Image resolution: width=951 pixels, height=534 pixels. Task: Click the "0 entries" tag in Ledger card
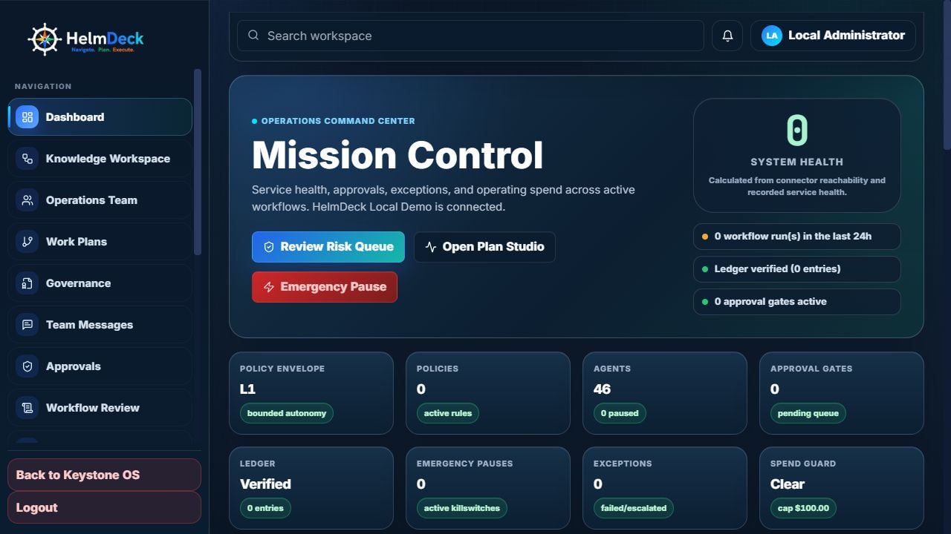265,508
